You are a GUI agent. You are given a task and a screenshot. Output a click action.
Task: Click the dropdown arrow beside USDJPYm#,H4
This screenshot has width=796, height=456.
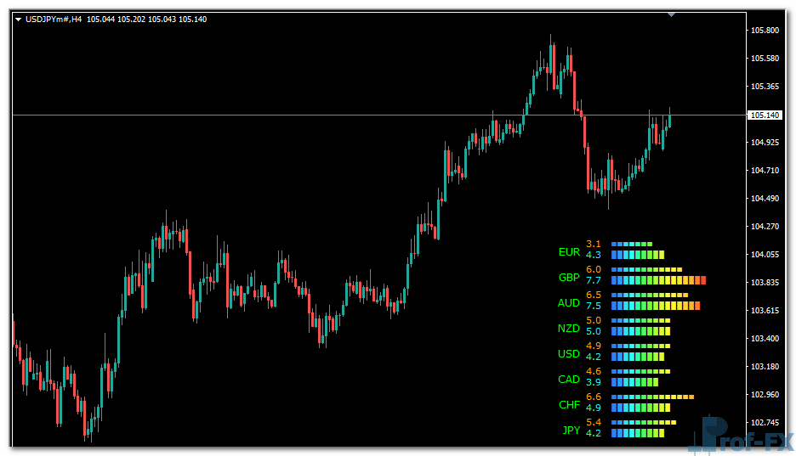pos(19,19)
